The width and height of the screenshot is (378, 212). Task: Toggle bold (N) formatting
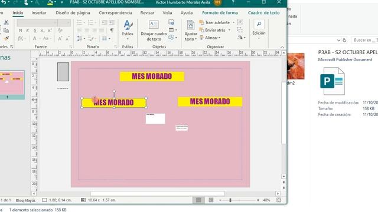point(20,31)
